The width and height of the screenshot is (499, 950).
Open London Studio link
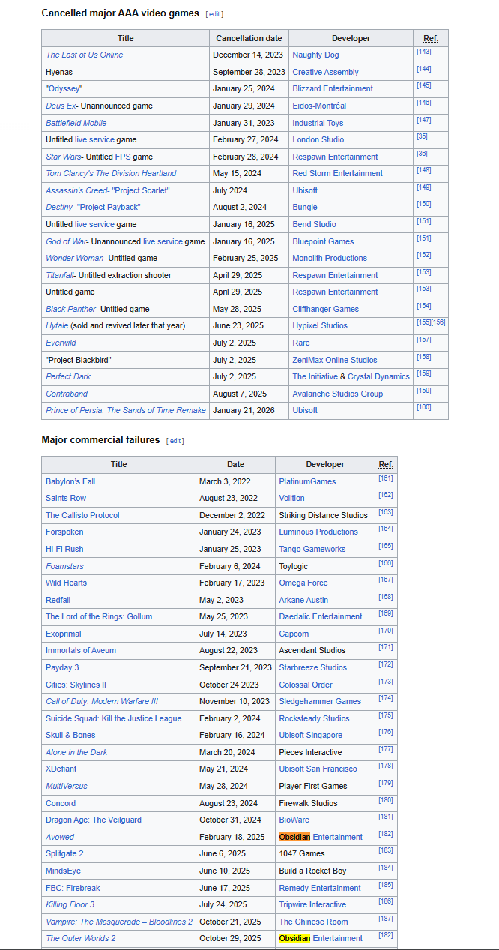pos(318,139)
